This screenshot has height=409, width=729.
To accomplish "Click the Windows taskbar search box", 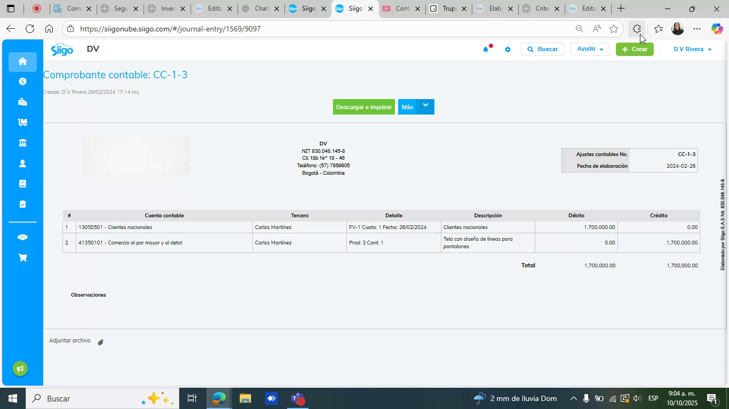I will [x=101, y=398].
